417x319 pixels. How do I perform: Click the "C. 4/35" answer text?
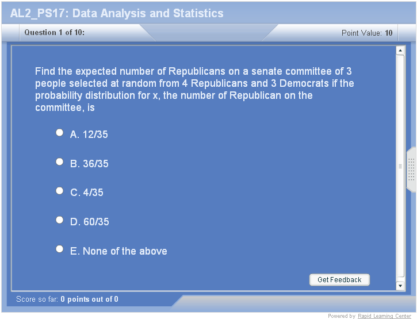[x=87, y=193]
